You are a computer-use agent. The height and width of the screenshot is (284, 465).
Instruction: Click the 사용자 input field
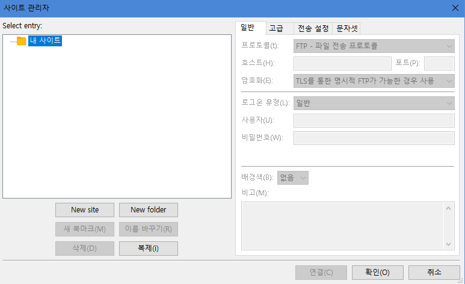[x=374, y=120]
